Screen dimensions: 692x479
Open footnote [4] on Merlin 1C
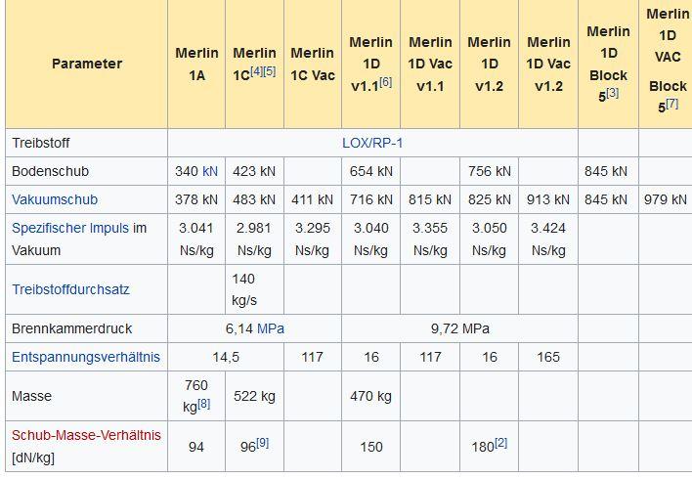pyautogui.click(x=257, y=70)
